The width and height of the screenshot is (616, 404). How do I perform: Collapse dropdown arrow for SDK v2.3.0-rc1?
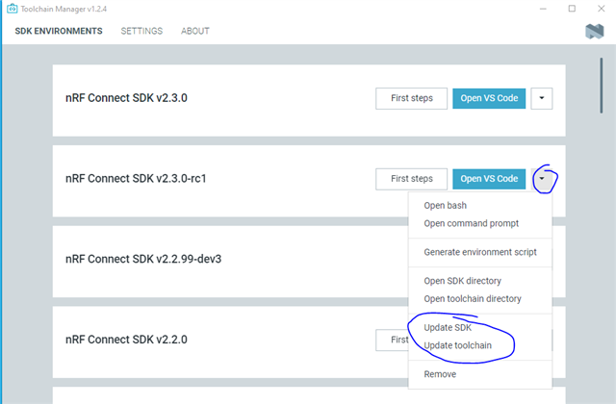pyautogui.click(x=542, y=179)
